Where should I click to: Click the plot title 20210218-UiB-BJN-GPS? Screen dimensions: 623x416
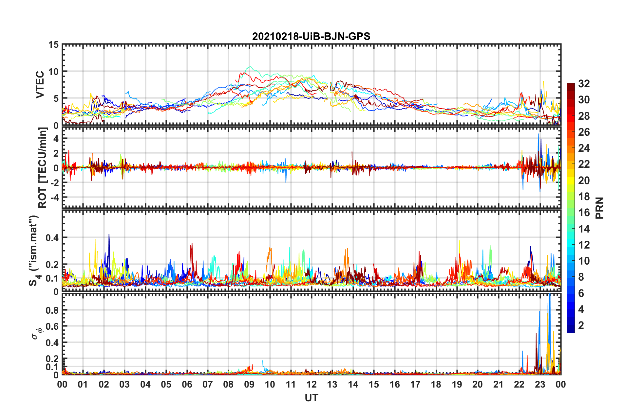311,36
